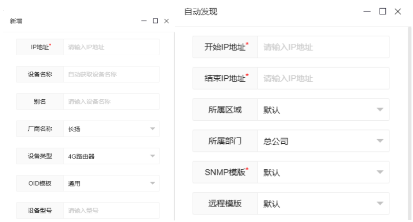Click the 开始IP地址 input field
Viewport: 413px width, 222px height.
coord(323,48)
